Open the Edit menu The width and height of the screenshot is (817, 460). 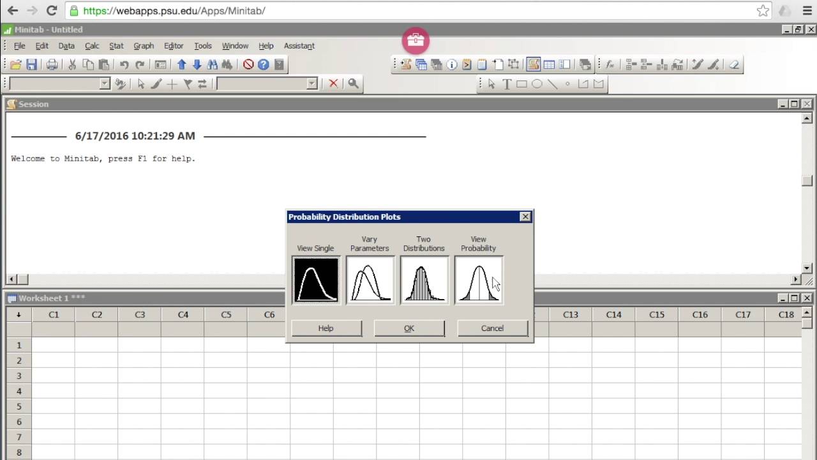tap(41, 46)
